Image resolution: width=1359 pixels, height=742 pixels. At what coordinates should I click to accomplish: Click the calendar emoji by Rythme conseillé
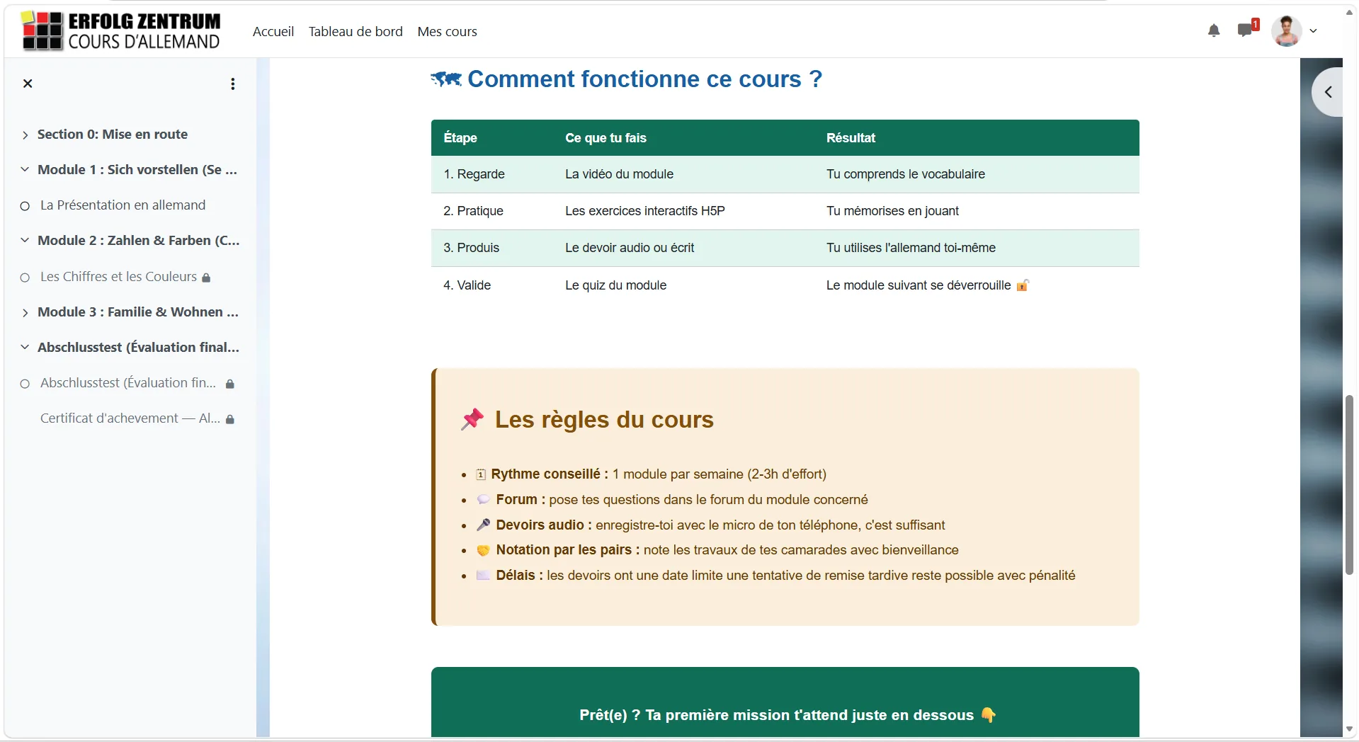481,474
